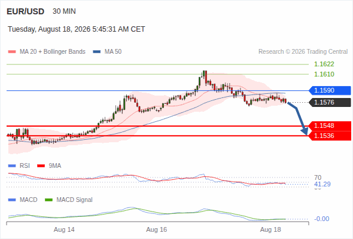Click the blue downward forecast arrow
The width and height of the screenshot is (353, 239).
tap(298, 118)
